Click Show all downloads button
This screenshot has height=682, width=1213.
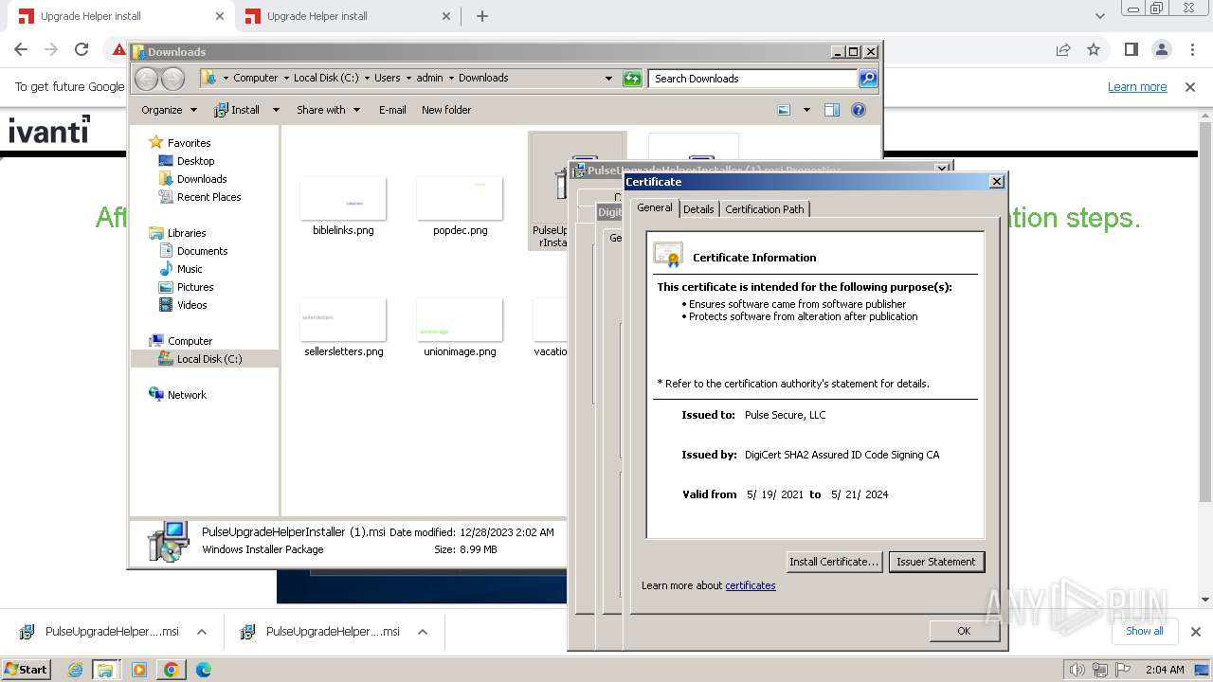(1145, 631)
